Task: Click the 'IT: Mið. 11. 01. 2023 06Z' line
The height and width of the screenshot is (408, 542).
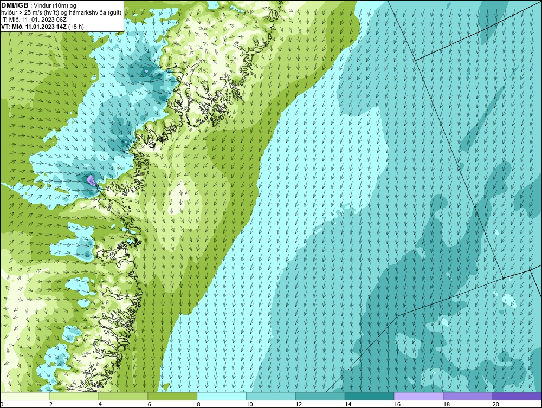Action: tap(34, 20)
